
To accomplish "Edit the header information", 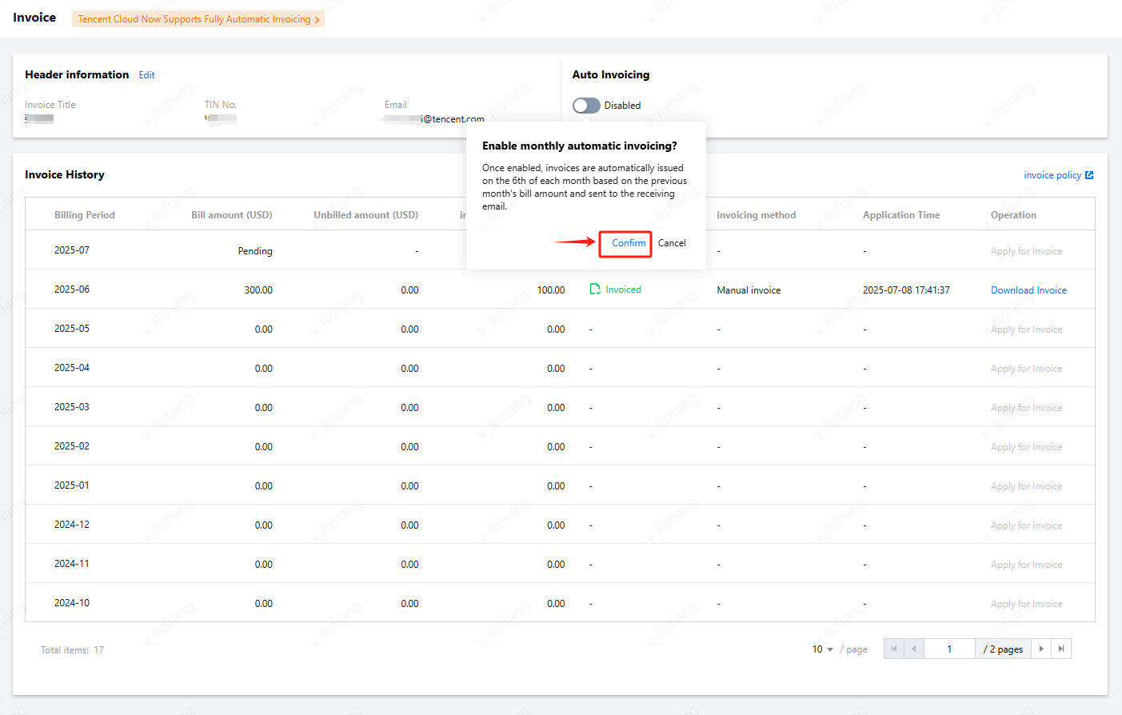I will click(x=146, y=75).
